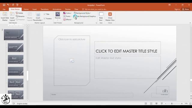Screen dimensions: 192x108
Task: Click the master title placeholder text
Action: pos(126,51)
